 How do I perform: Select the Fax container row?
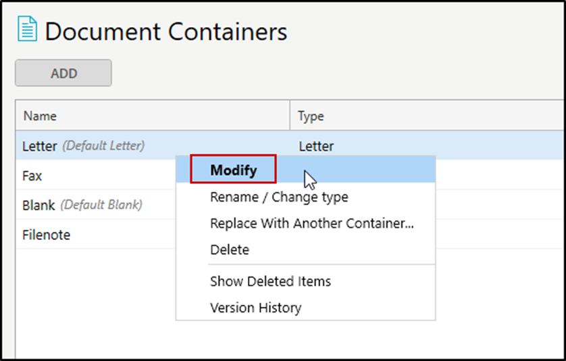point(32,176)
